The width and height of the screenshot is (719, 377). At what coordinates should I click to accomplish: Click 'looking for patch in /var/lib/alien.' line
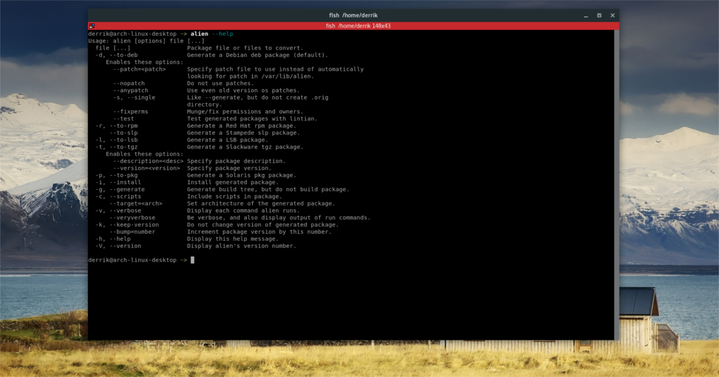coord(250,76)
